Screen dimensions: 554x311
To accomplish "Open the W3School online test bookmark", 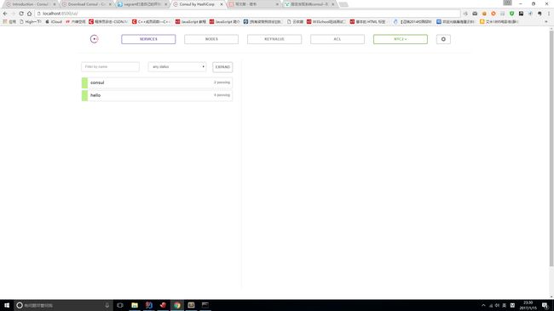I will (x=326, y=21).
